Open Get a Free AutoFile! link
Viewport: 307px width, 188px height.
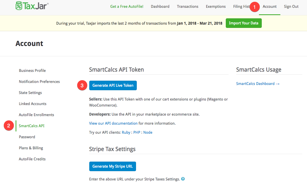pos(127,7)
